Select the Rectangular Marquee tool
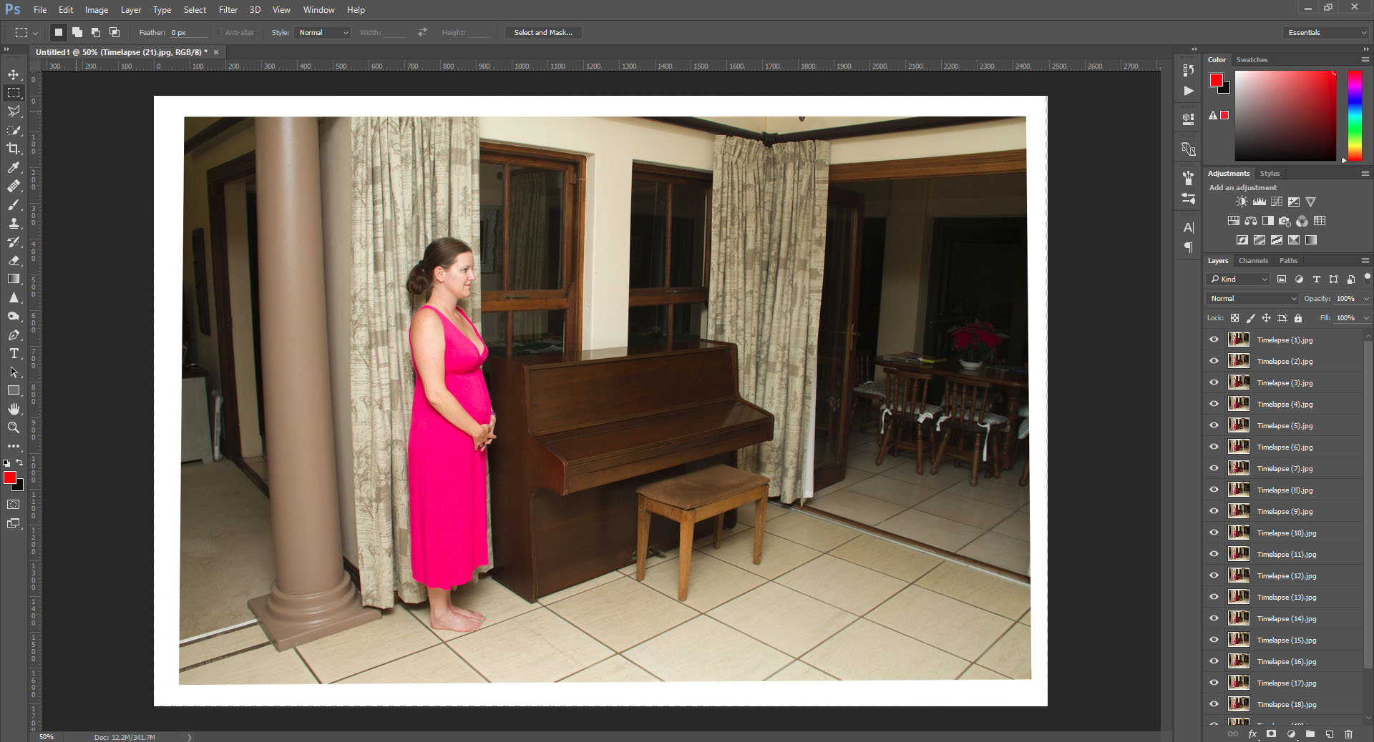This screenshot has height=742, width=1374. (14, 93)
